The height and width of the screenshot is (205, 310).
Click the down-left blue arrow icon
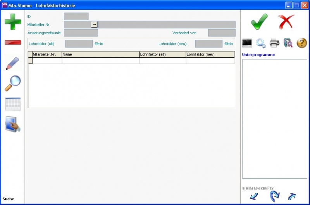254,196
